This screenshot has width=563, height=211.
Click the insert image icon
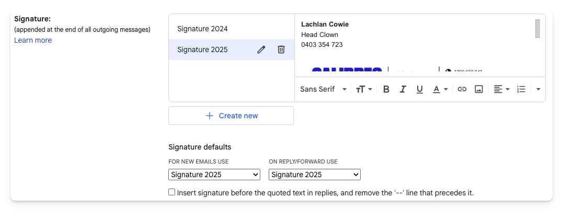tap(478, 89)
